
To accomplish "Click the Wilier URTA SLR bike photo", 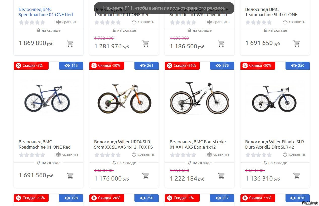I will click(124, 99).
